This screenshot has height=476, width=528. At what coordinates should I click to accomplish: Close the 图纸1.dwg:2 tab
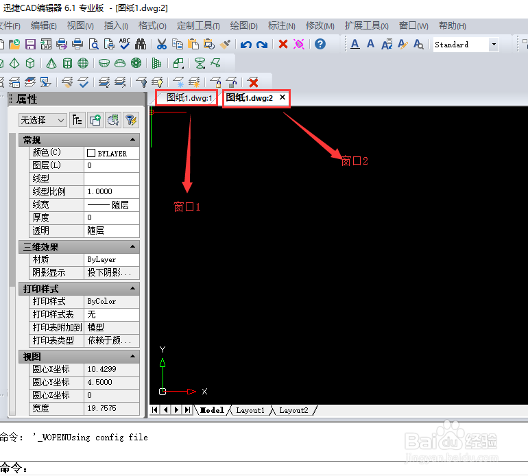pyautogui.click(x=283, y=97)
